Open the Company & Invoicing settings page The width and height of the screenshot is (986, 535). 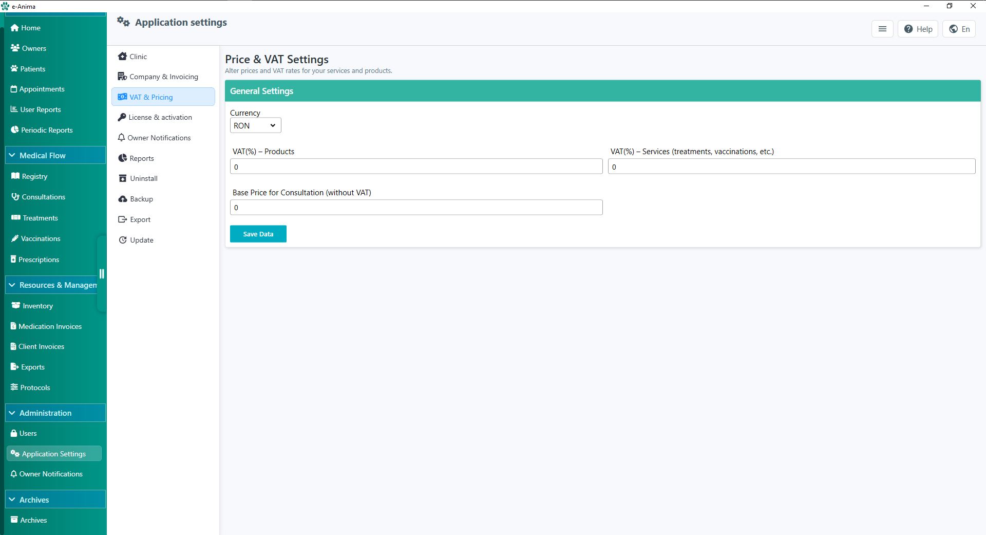pos(163,76)
